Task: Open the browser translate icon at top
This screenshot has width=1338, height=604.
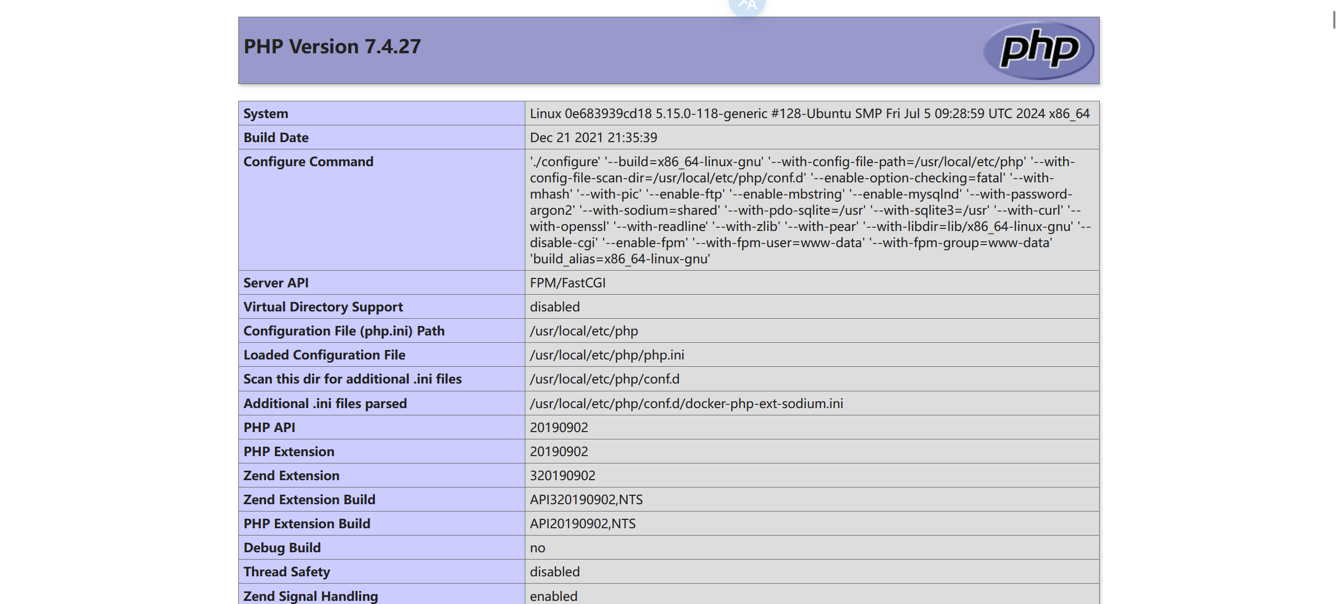Action: [748, 5]
